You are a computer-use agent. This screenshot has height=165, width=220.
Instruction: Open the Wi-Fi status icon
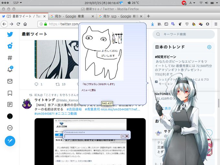pos(201,3)
